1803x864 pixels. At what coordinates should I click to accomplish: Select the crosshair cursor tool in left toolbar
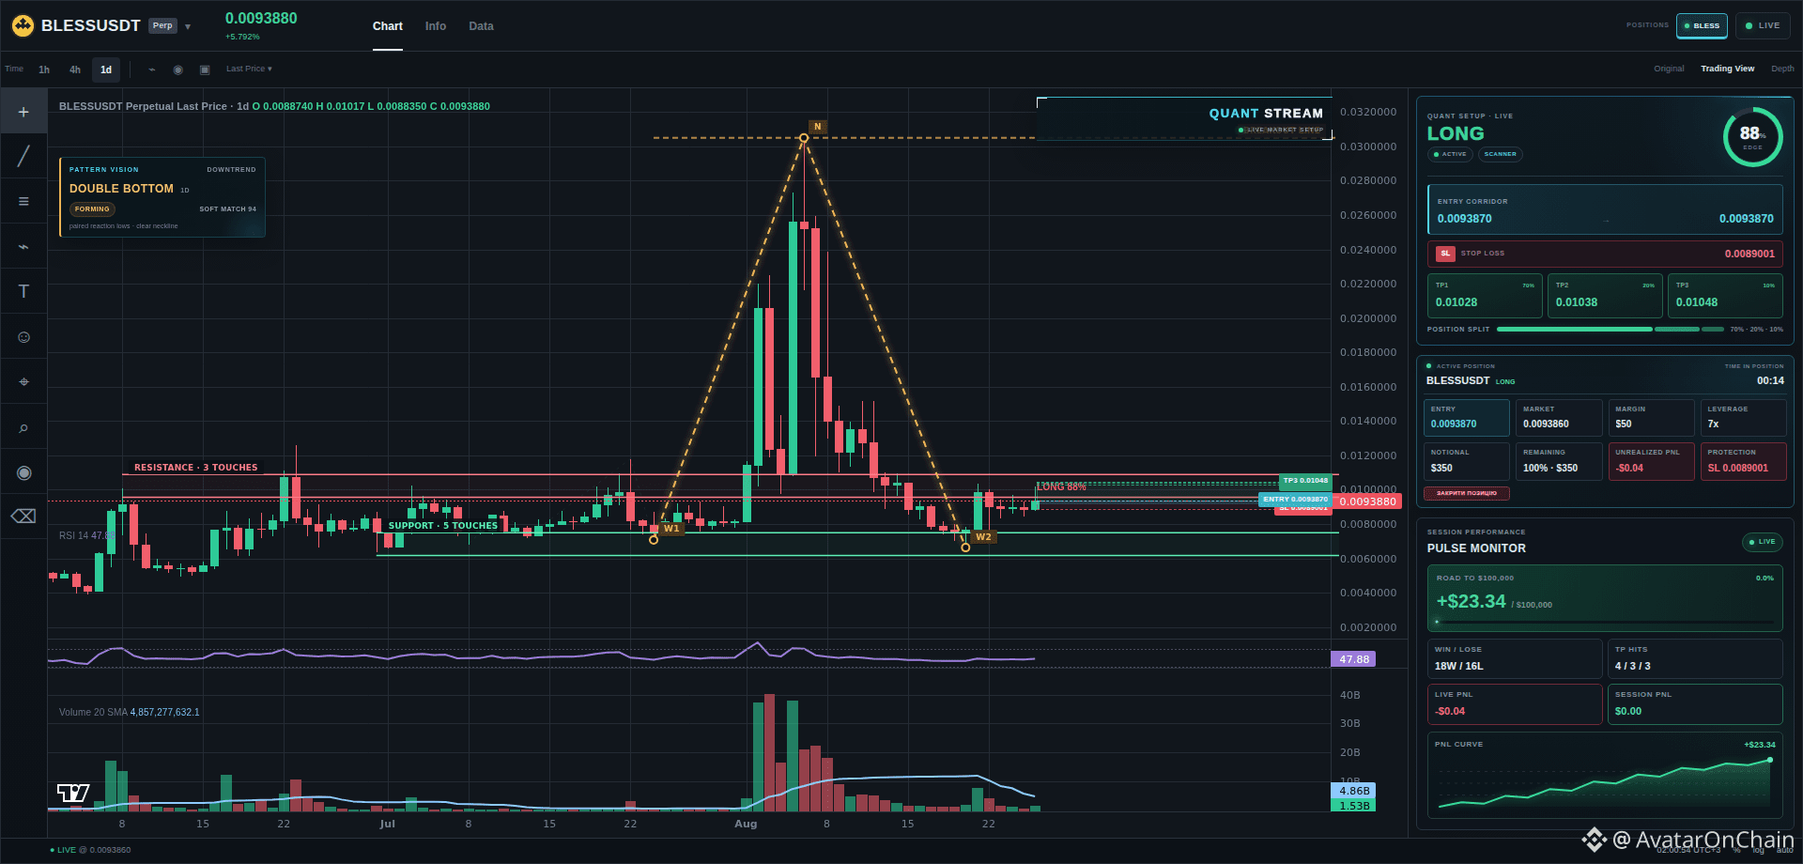(23, 112)
